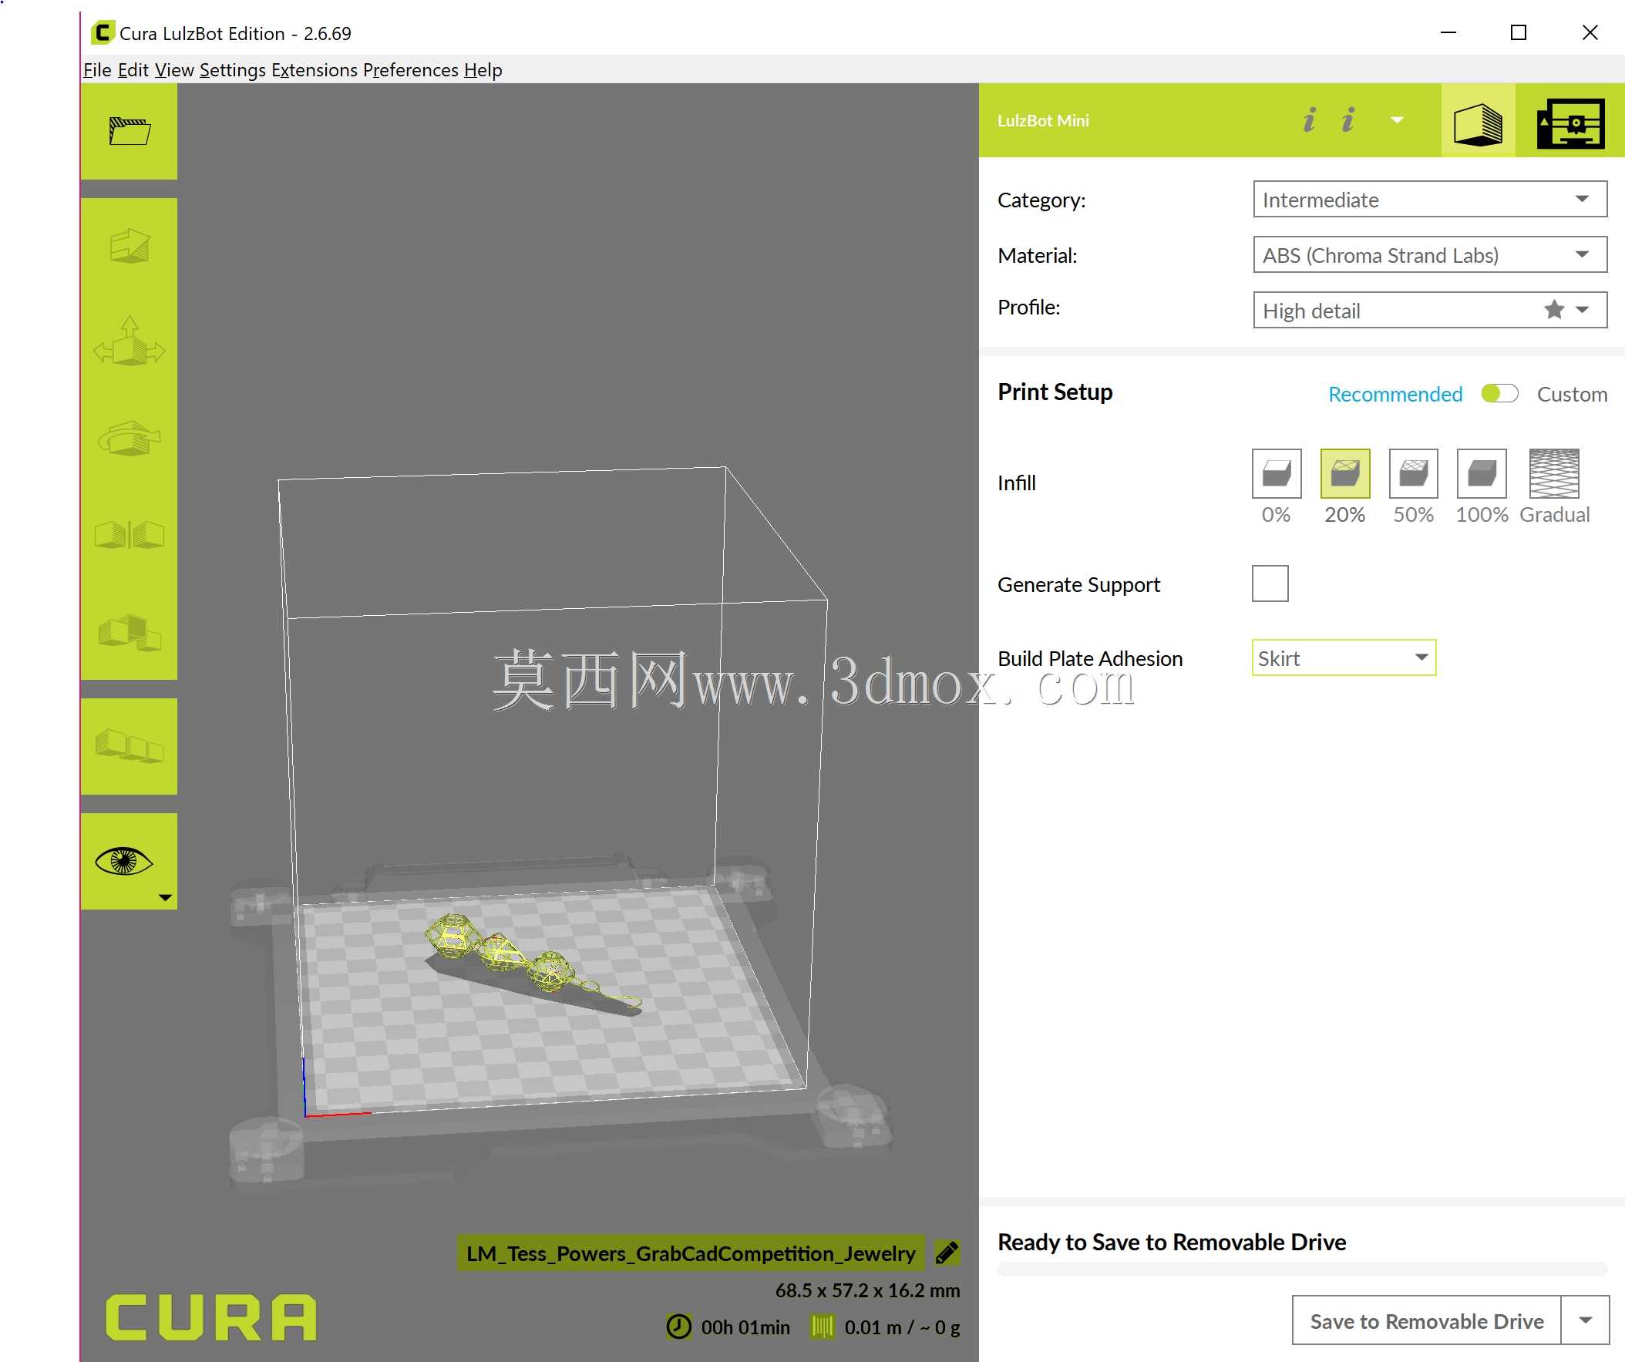Image resolution: width=1625 pixels, height=1362 pixels.
Task: Expand save output options arrow
Action: click(x=1586, y=1321)
